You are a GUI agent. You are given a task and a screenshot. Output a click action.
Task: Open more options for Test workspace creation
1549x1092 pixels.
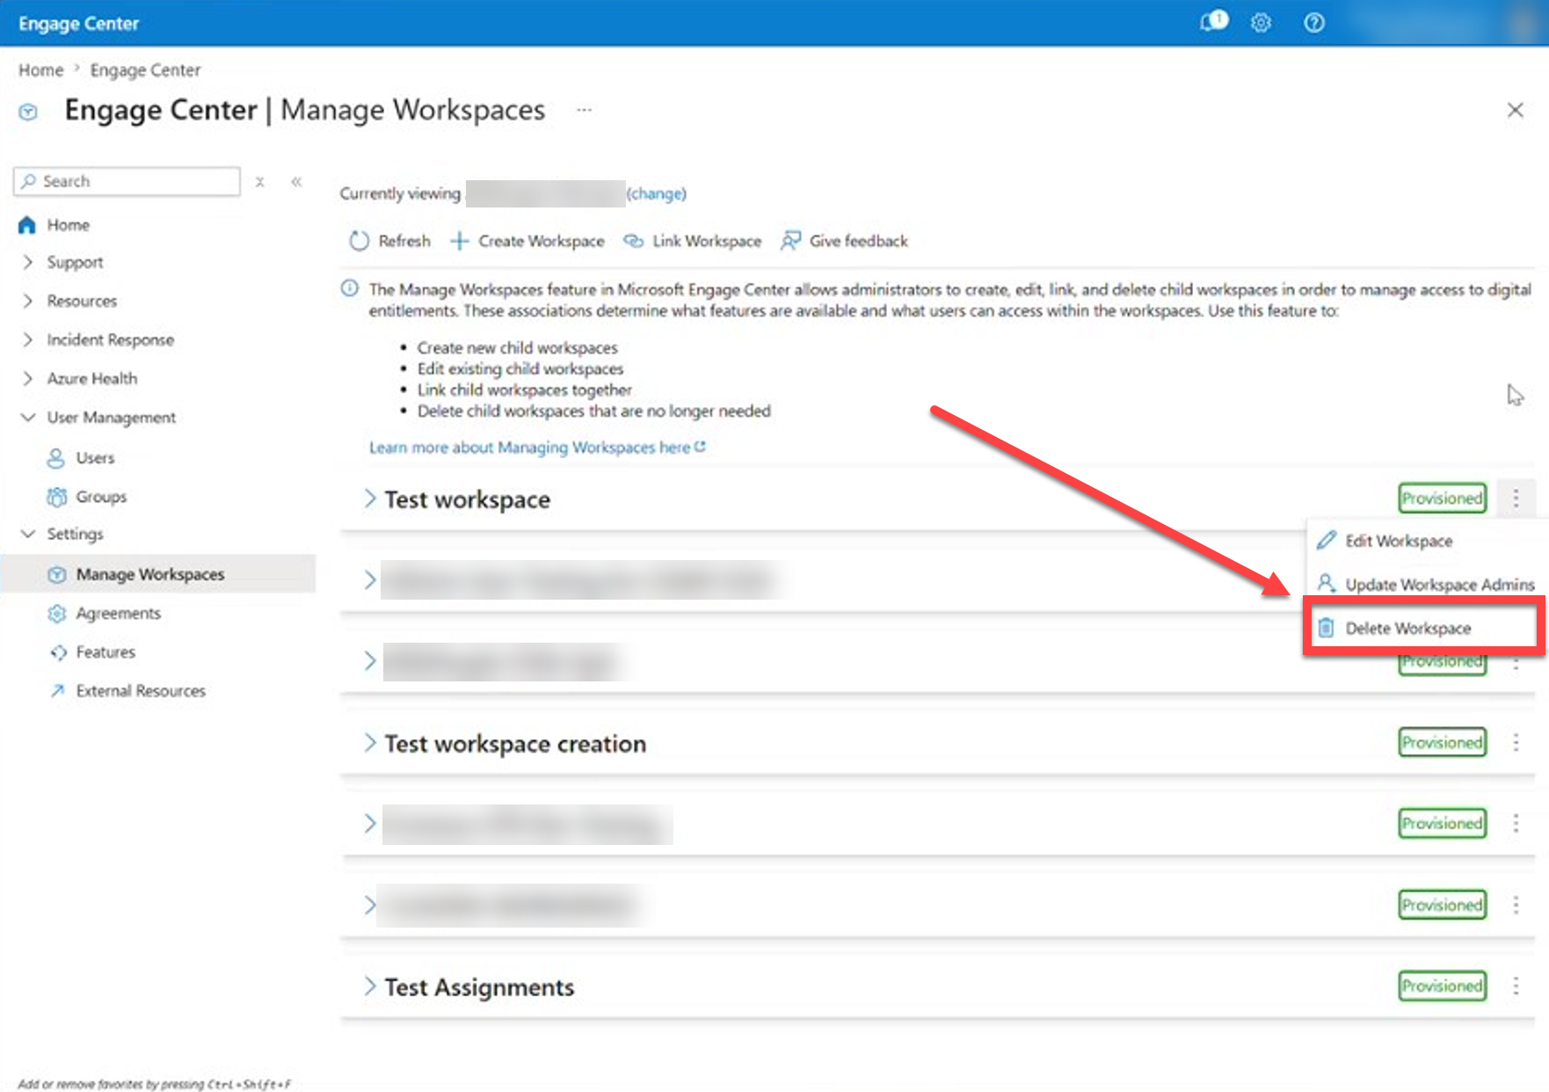point(1516,742)
